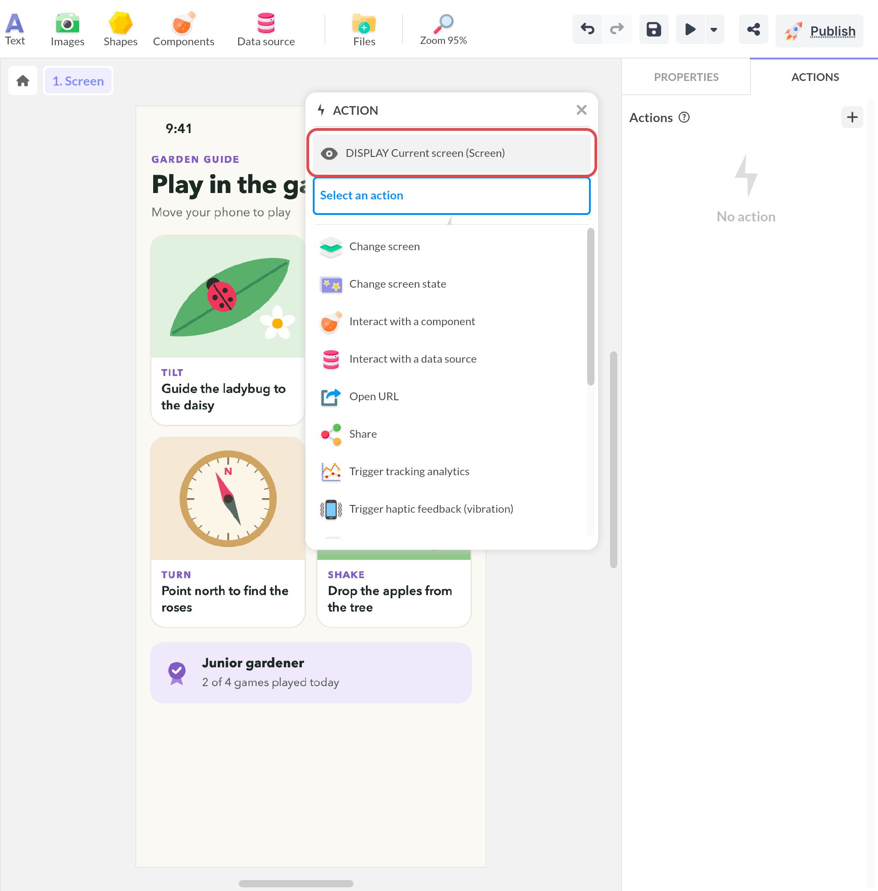The width and height of the screenshot is (878, 891).
Task: Switch to the ACTIONS tab
Action: (x=815, y=77)
